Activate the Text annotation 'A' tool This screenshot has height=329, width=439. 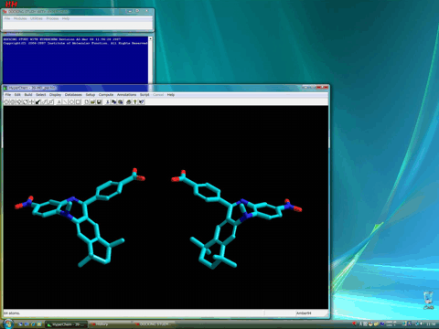pos(59,101)
